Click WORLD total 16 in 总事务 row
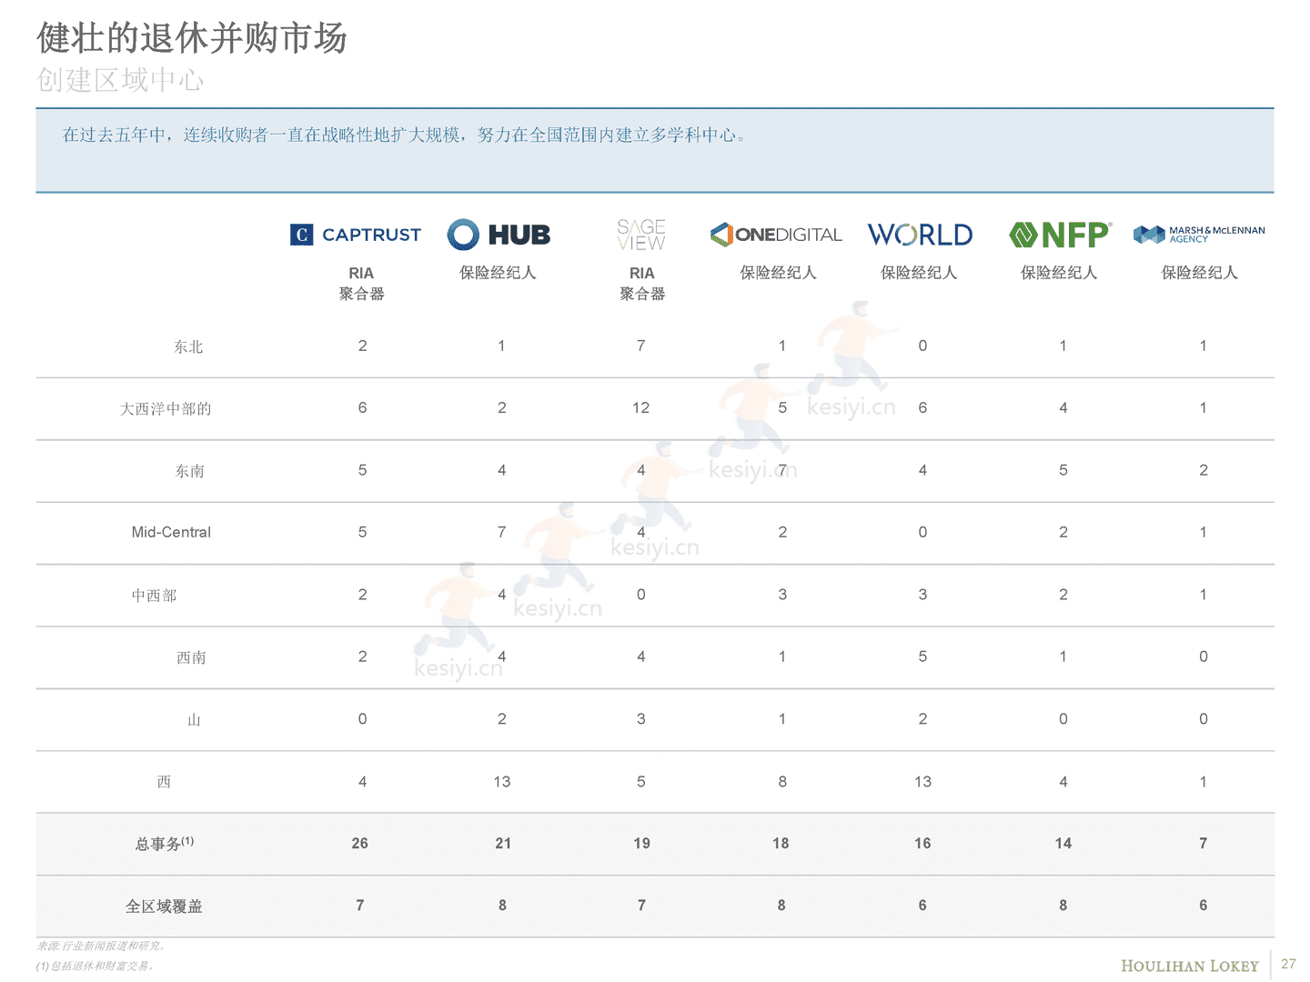The width and height of the screenshot is (1310, 982). (x=922, y=844)
